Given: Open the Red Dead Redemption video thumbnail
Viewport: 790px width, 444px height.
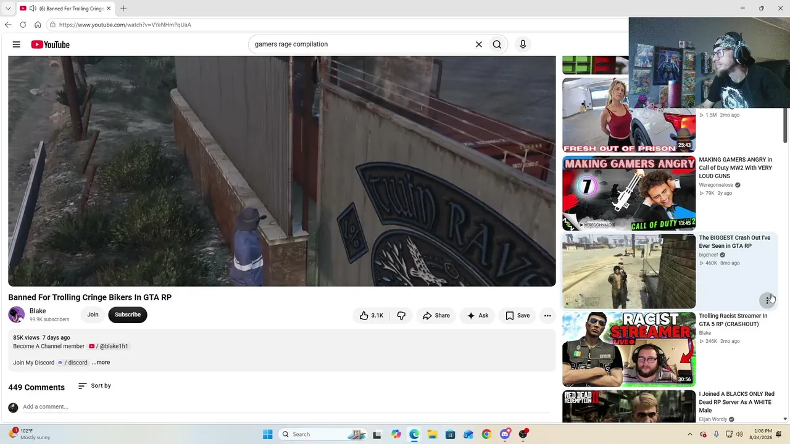Looking at the screenshot, I should [629, 406].
